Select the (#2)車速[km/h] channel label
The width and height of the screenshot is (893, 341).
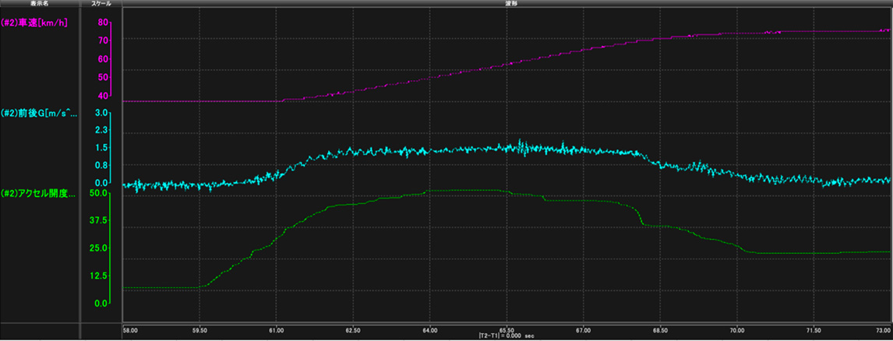tap(35, 23)
